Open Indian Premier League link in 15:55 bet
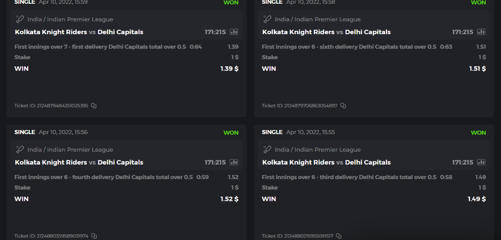The image size is (501, 240). [x=328, y=150]
